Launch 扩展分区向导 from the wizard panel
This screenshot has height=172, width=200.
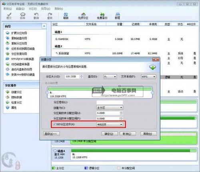coord(16,33)
